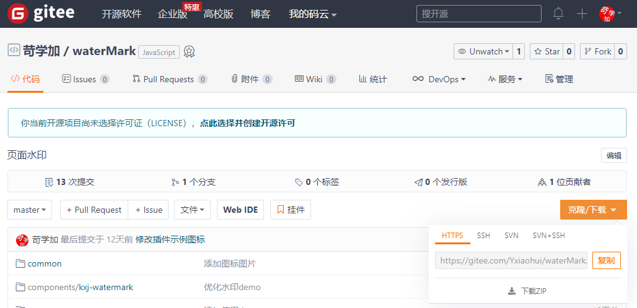637x308 pixels.
Task: Click the fork count 0
Action: 621,51
